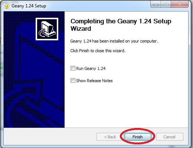Minimize the Geany Setup window
This screenshot has width=193, height=148.
pyautogui.click(x=156, y=5)
